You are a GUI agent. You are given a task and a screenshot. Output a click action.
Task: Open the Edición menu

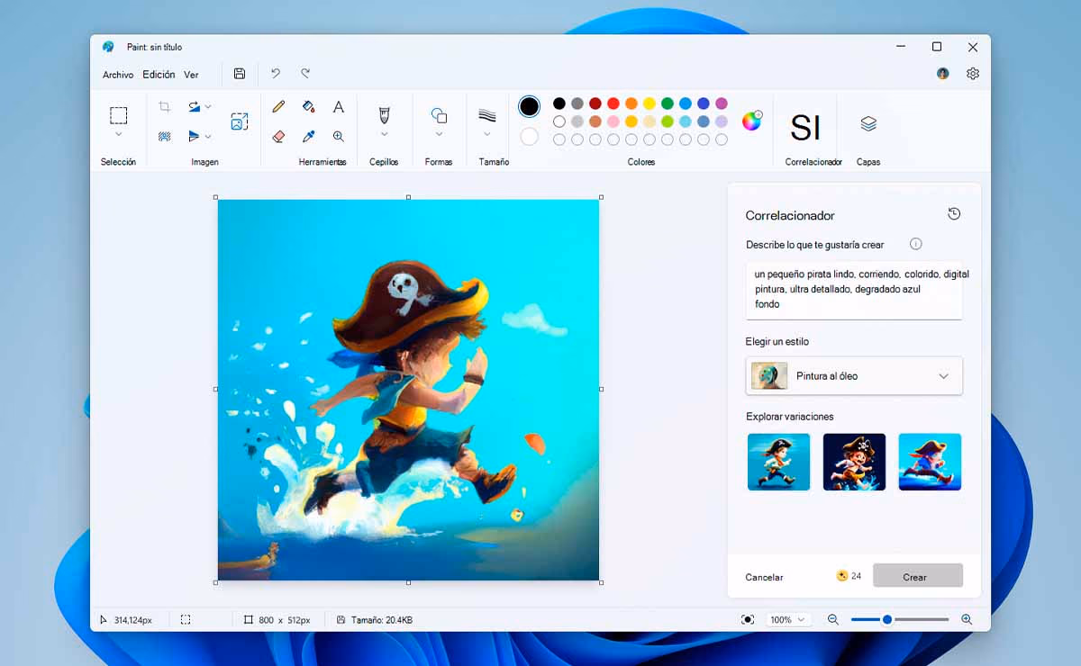(159, 75)
